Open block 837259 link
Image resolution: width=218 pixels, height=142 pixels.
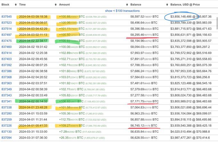[x=7, y=119]
